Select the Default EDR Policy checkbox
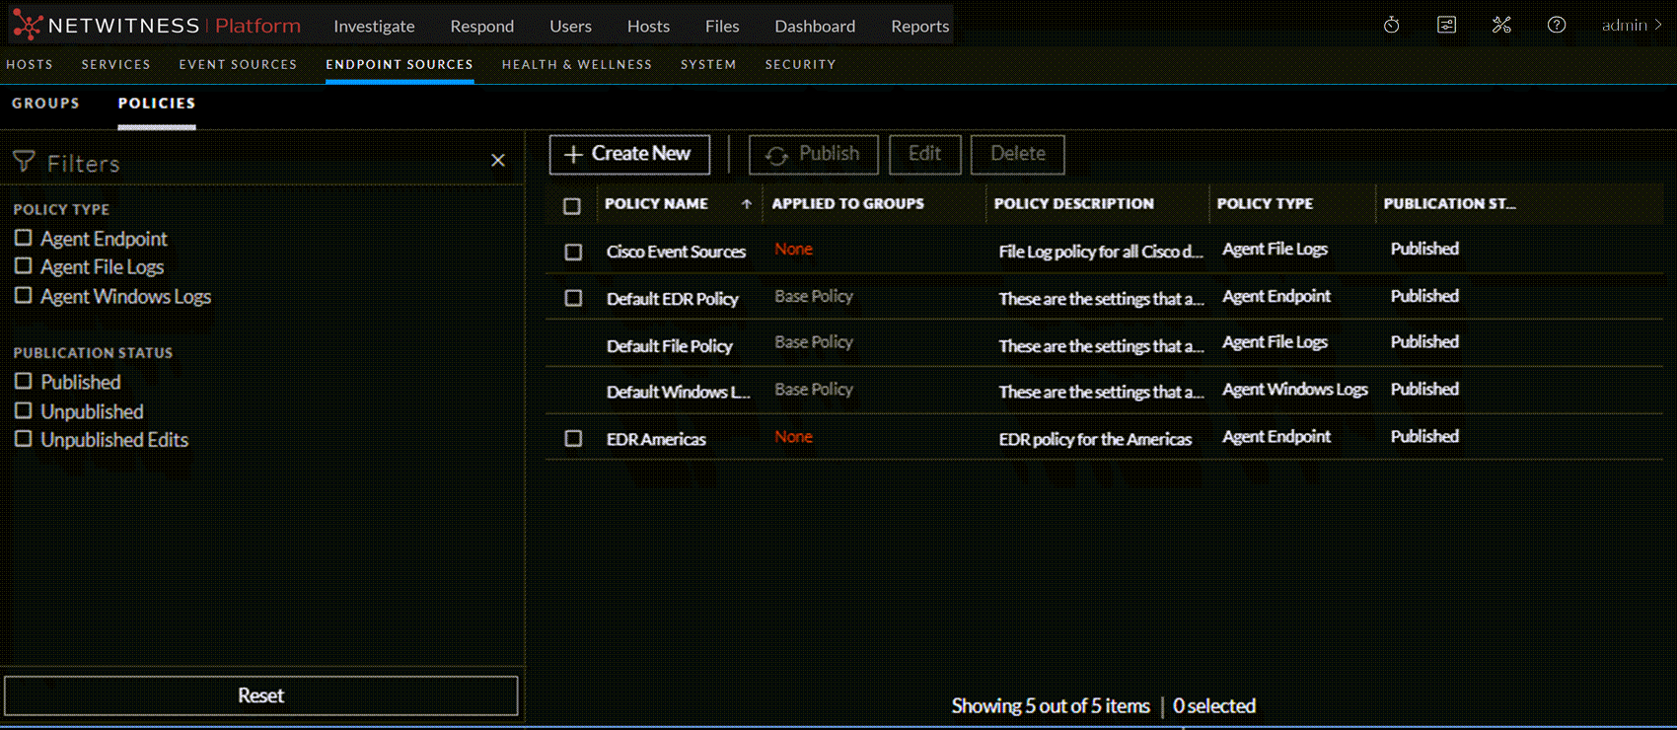The image size is (1677, 730). [x=573, y=298]
